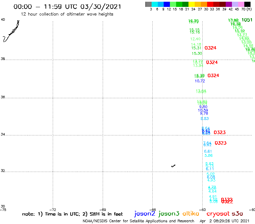Click the Bermuda island outline on the map
255x224 pixels.
(x=173, y=166)
